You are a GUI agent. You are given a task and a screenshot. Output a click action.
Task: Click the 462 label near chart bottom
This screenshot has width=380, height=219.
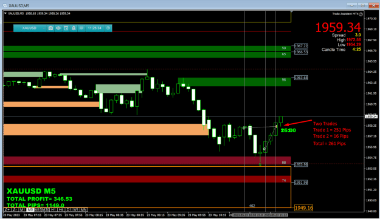coord(252,206)
